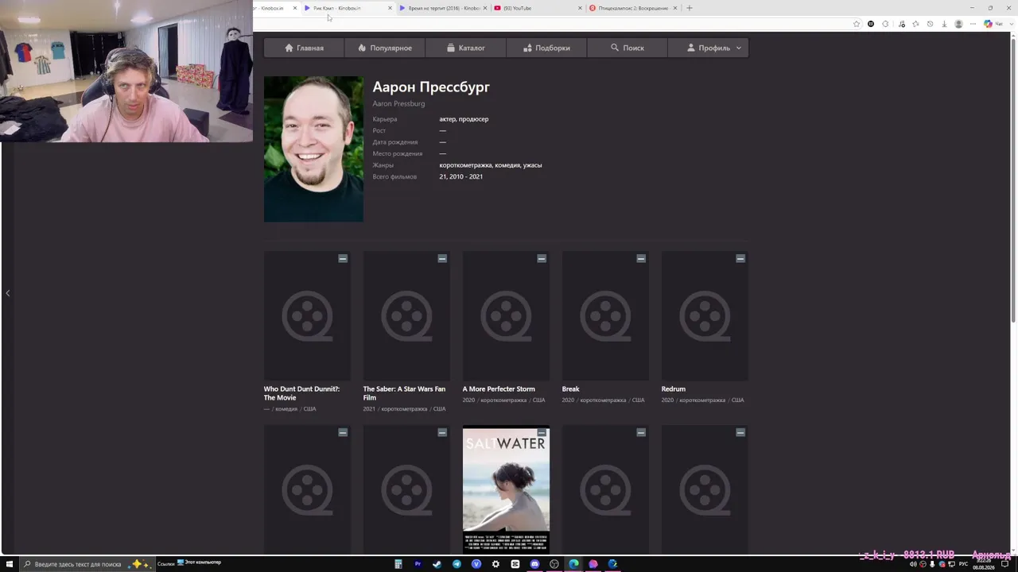Switch to the YouTube browser tab
The height and width of the screenshot is (572, 1018).
click(x=538, y=8)
